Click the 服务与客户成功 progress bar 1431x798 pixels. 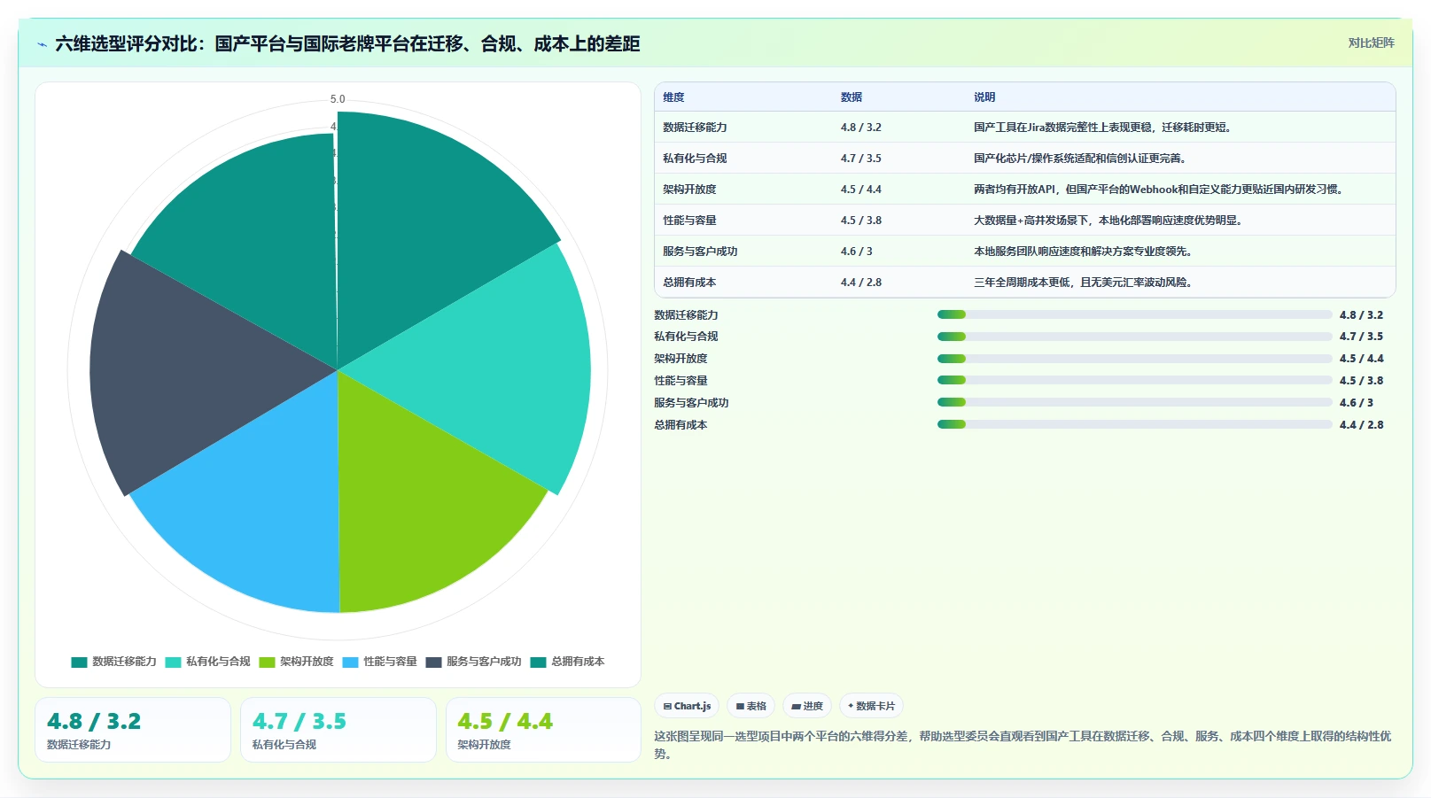[1135, 402]
